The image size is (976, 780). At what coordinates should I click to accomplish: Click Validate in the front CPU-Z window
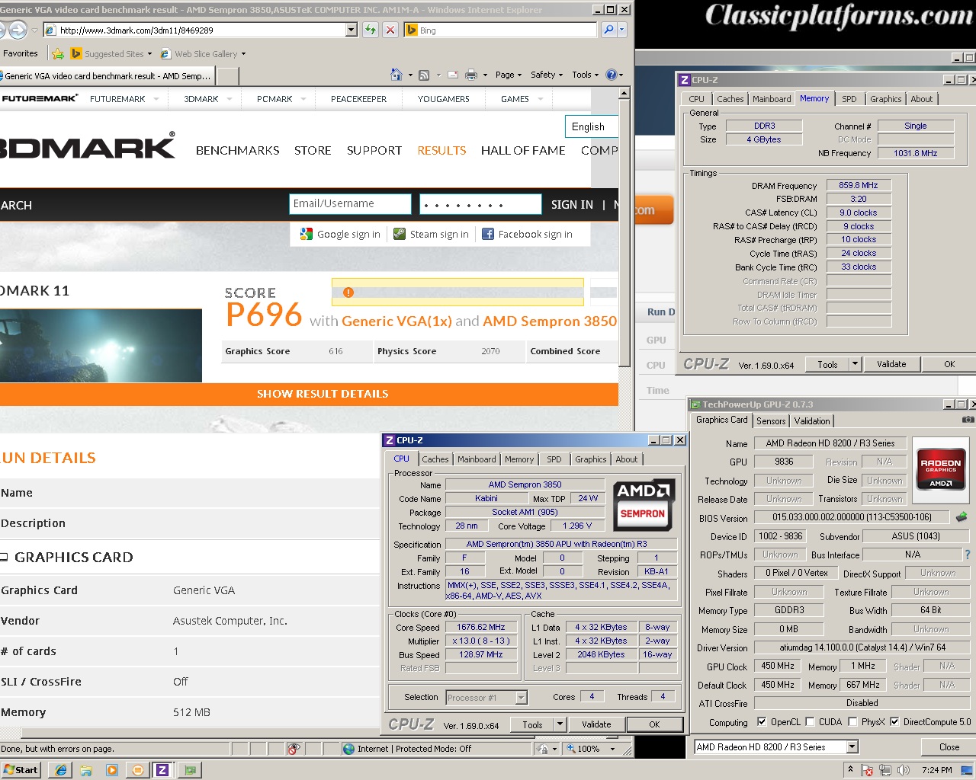tap(596, 724)
